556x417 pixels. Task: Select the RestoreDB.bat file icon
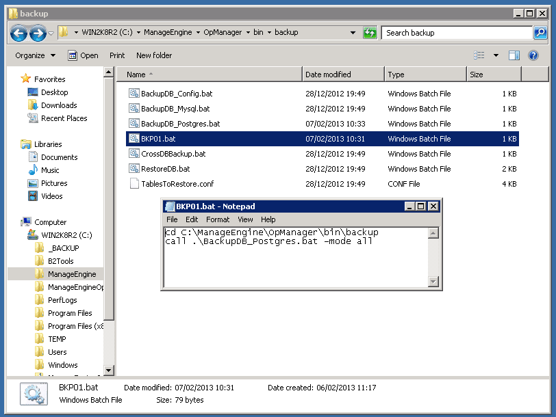tap(134, 168)
